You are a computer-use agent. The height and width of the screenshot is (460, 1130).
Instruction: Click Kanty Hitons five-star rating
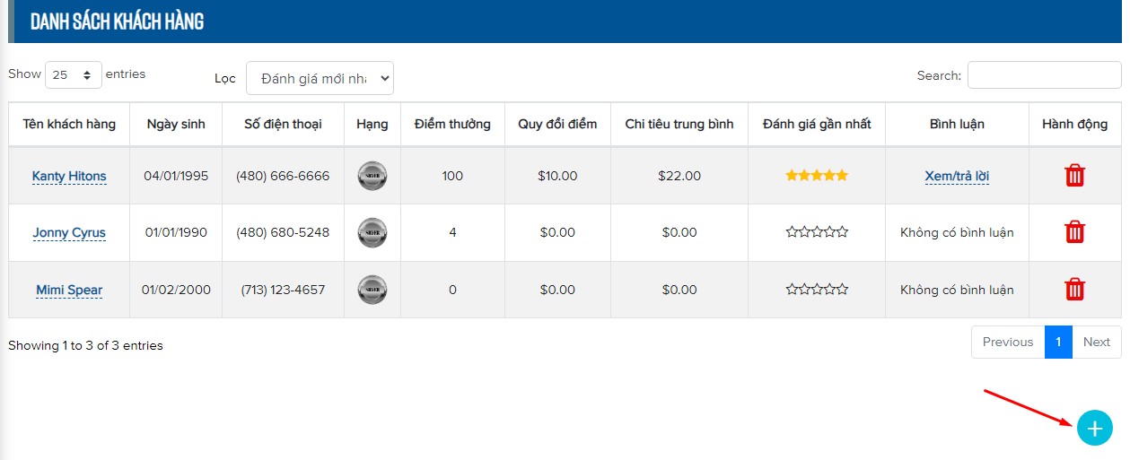tap(816, 176)
